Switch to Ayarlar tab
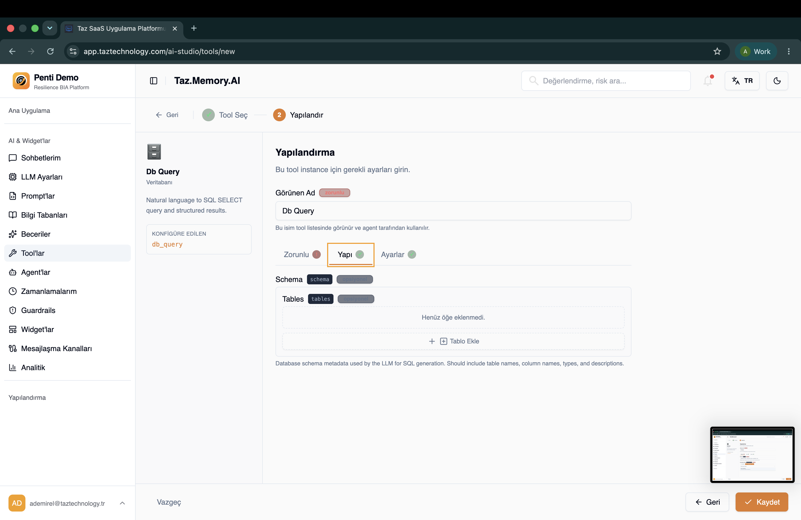The width and height of the screenshot is (801, 520). coord(398,255)
